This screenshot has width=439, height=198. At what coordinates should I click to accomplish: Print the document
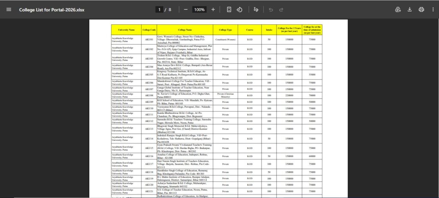click(421, 9)
